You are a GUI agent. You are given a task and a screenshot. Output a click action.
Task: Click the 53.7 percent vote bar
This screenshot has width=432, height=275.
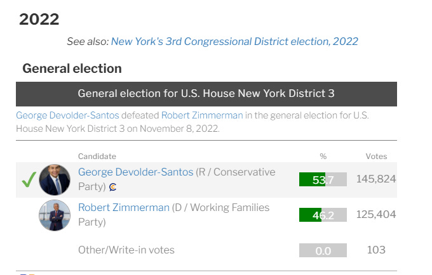coord(323,179)
